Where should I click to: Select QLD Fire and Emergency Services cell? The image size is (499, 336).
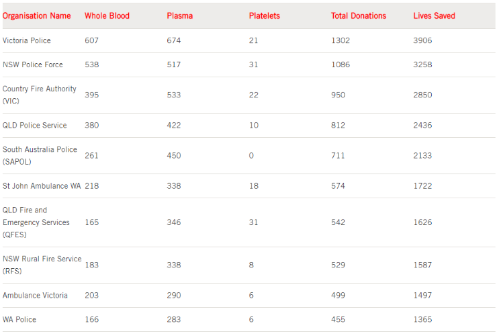point(36,222)
